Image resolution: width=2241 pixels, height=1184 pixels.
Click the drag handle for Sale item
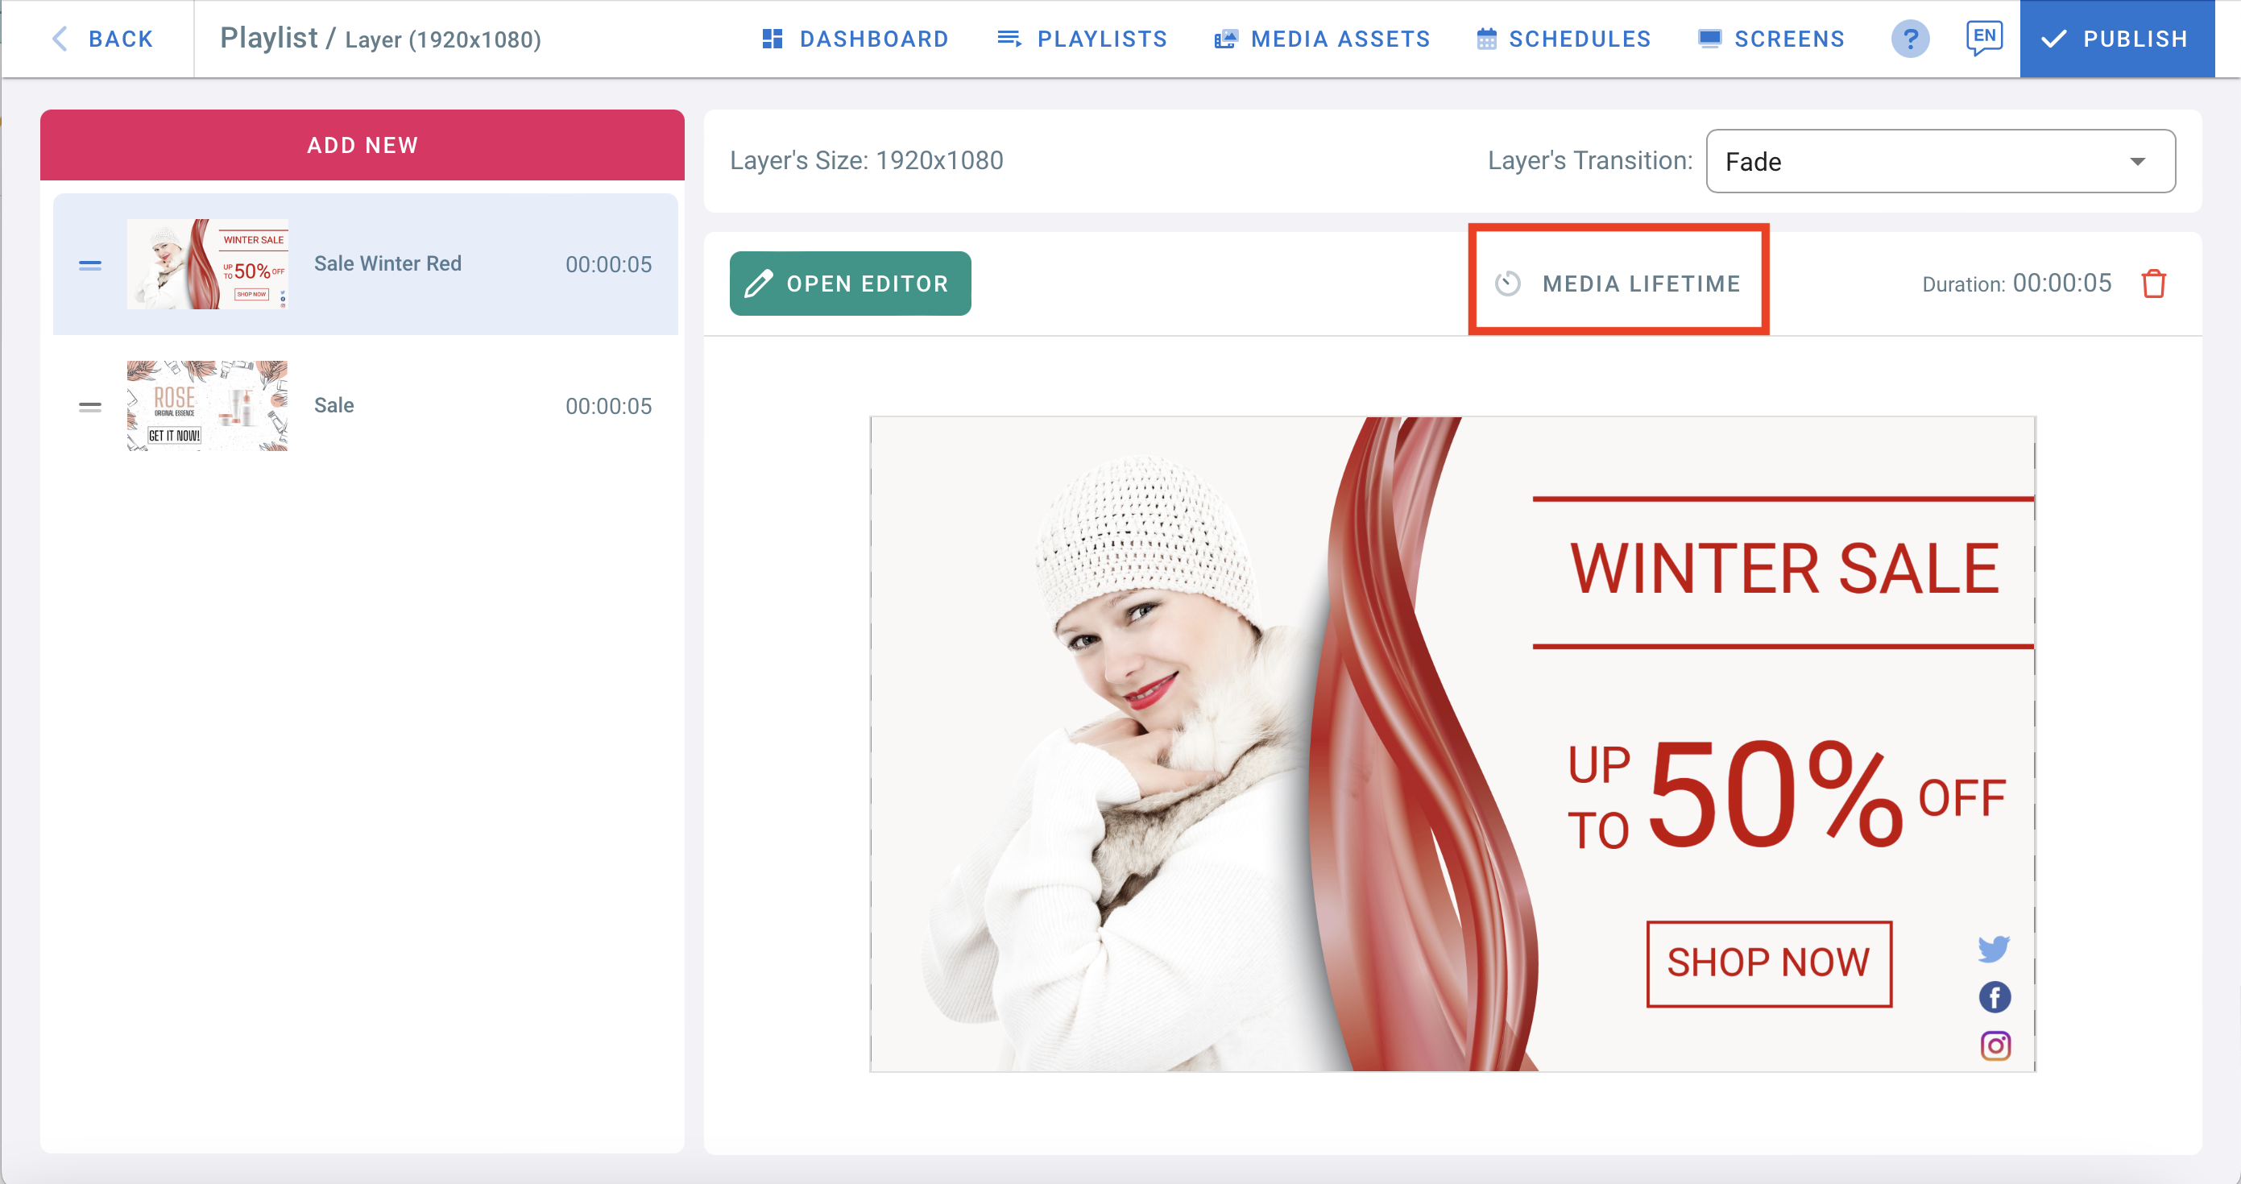pyautogui.click(x=90, y=406)
